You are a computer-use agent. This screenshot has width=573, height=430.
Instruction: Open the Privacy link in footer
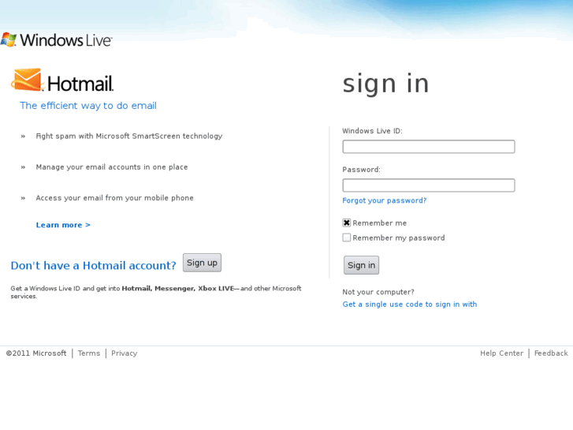(125, 353)
